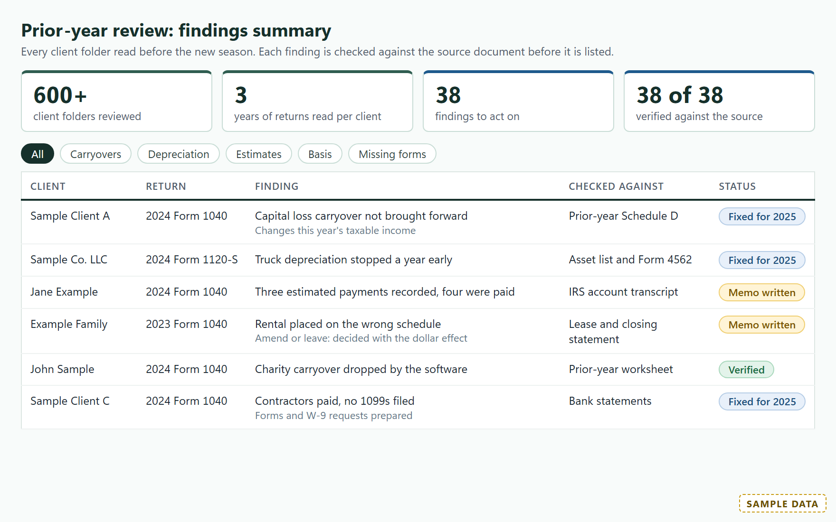The height and width of the screenshot is (522, 836).
Task: Click the 2023 Form 1040 return cell
Action: [186, 324]
